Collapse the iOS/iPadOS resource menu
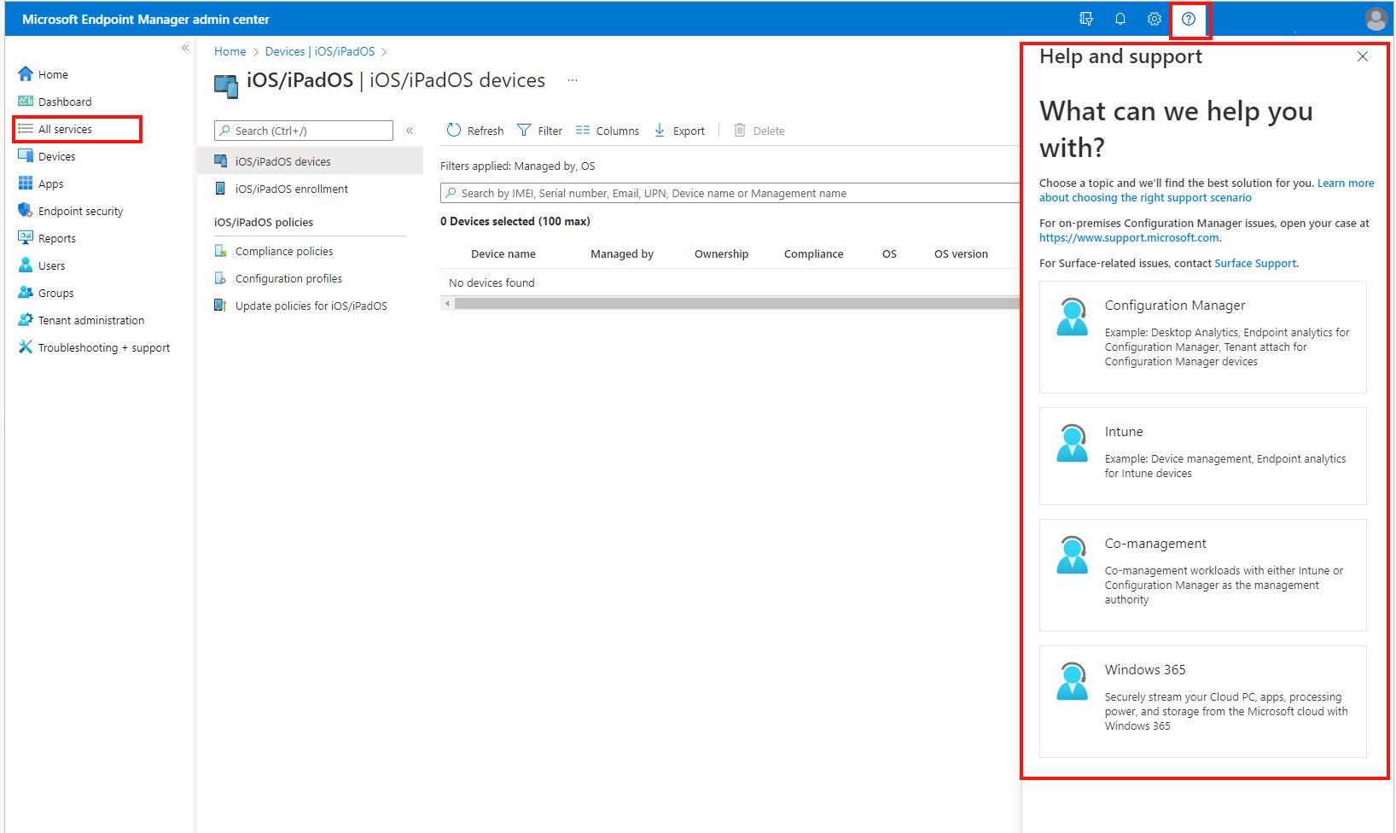 [x=410, y=131]
